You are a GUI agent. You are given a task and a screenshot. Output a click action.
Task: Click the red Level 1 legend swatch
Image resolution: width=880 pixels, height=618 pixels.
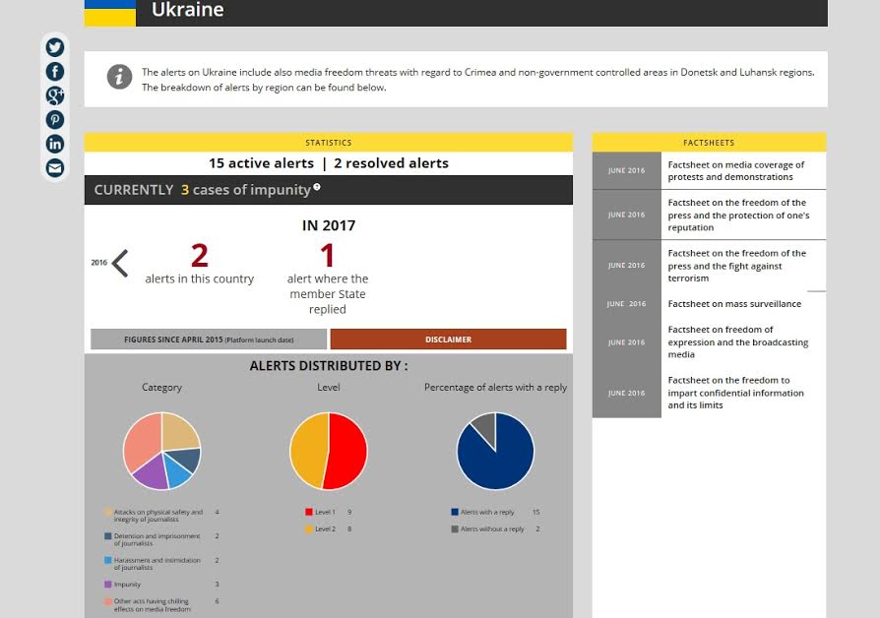tap(308, 513)
